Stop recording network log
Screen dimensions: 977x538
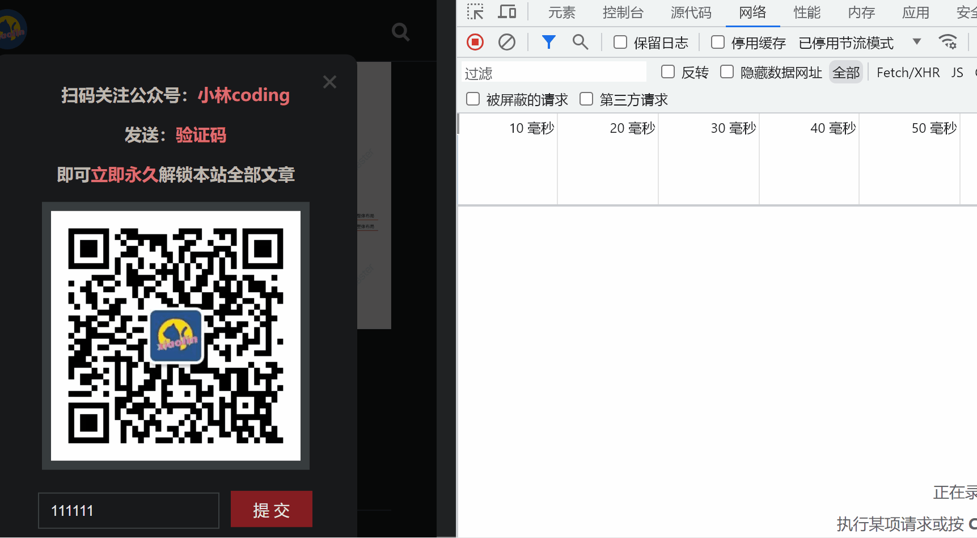[475, 42]
